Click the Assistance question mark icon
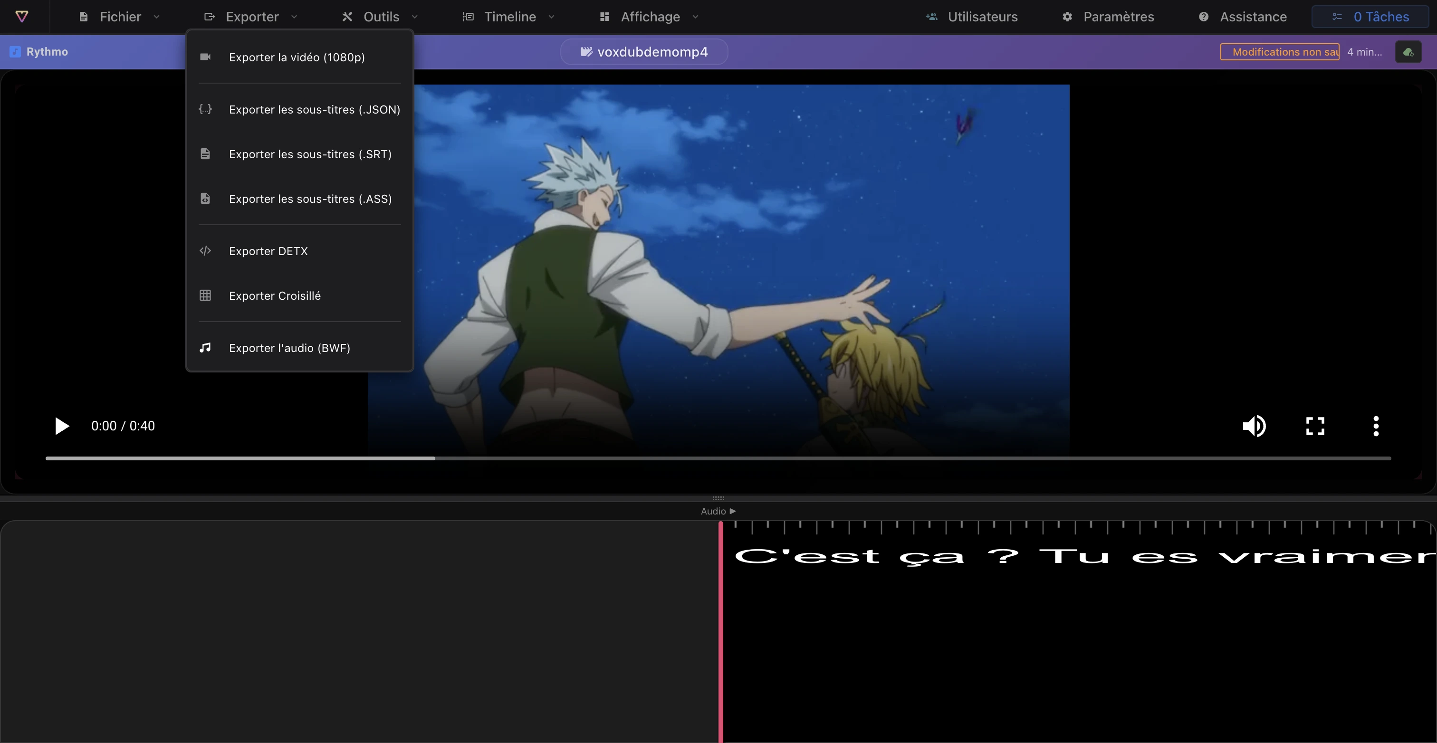The height and width of the screenshot is (743, 1437). point(1204,17)
